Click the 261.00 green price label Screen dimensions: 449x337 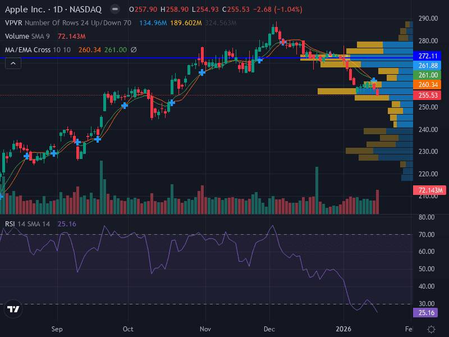pos(428,75)
